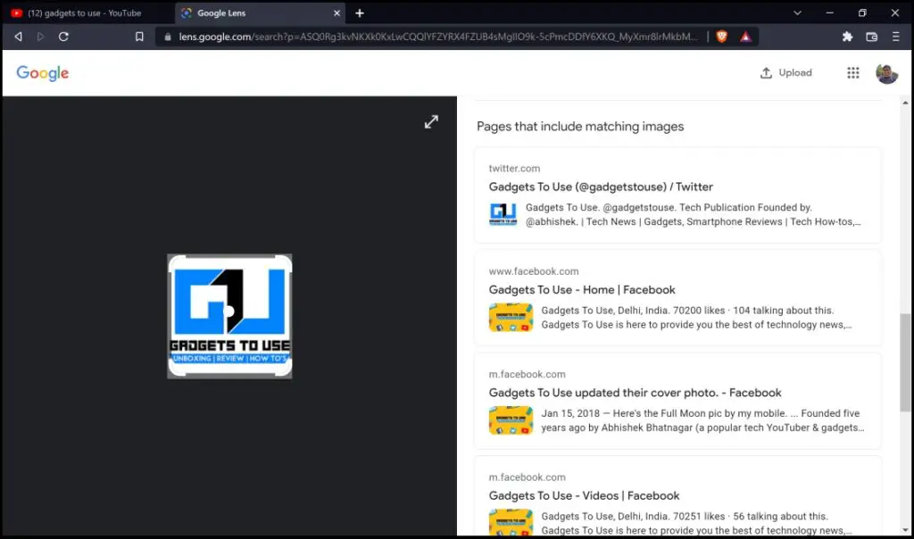The image size is (914, 539).
Task: Open Gadgets To Use - Home Facebook link
Action: point(582,290)
